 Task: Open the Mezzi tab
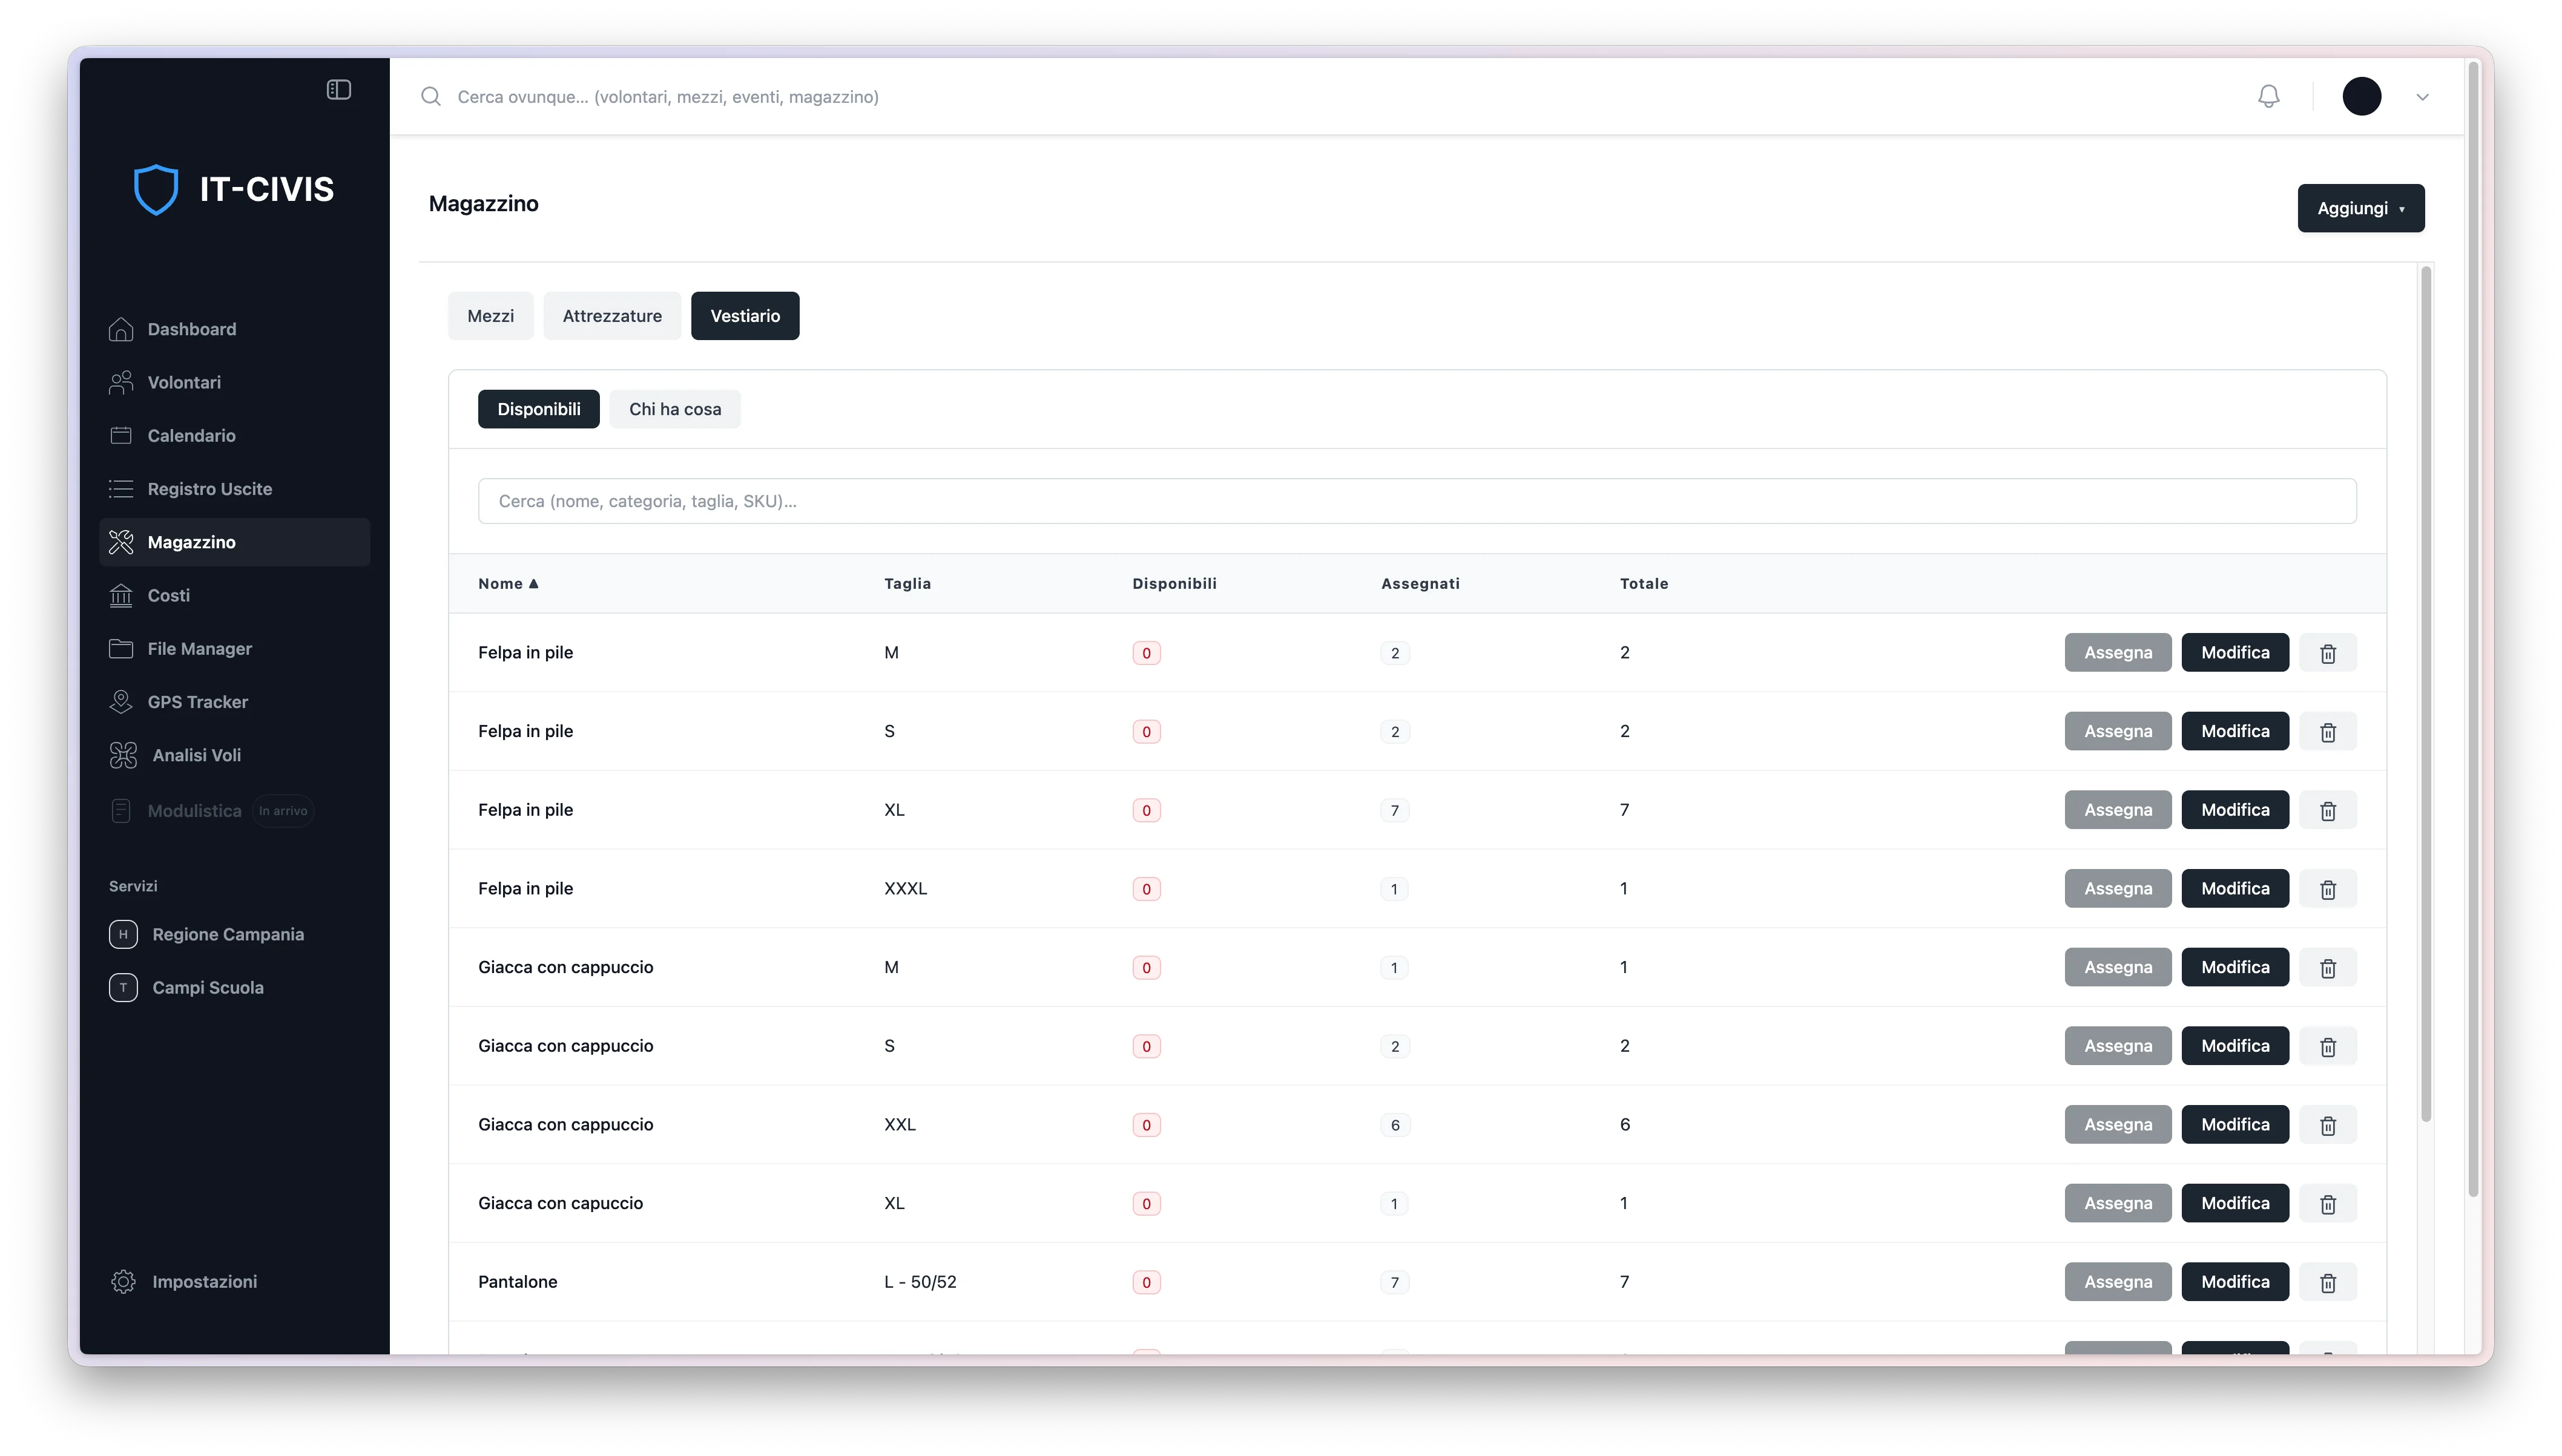pos(490,316)
